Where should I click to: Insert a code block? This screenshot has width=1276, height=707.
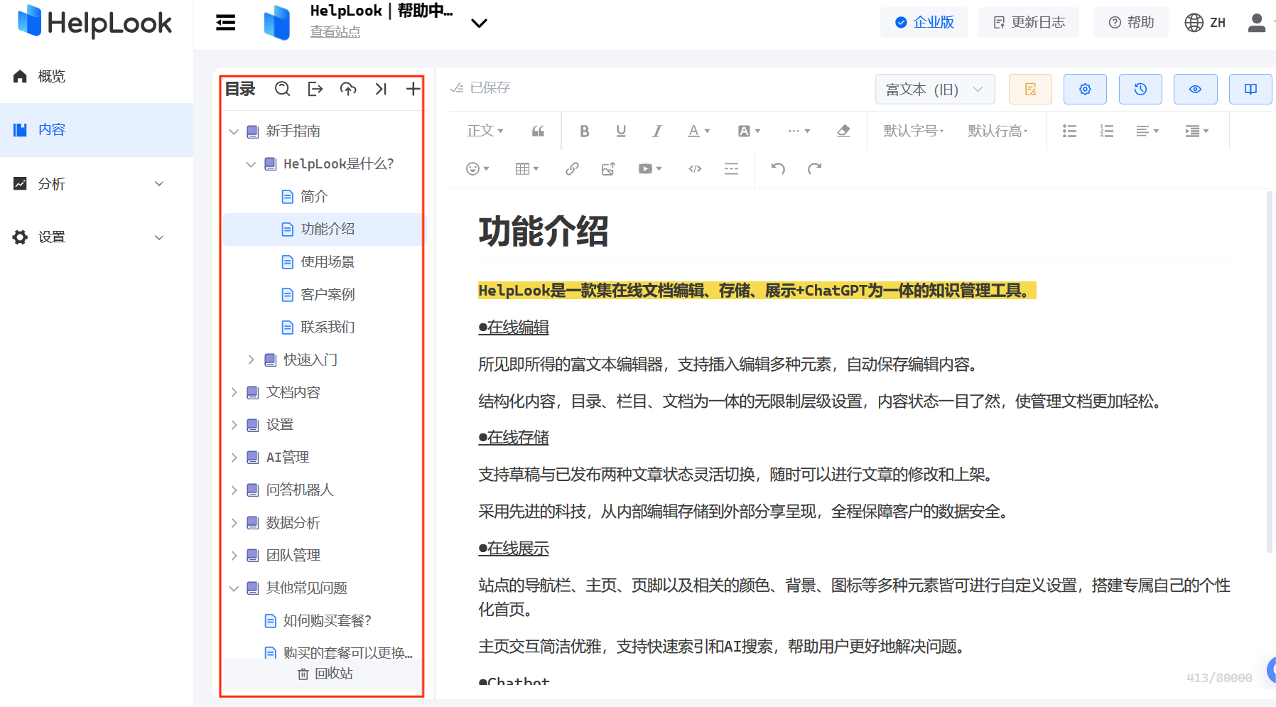tap(695, 168)
